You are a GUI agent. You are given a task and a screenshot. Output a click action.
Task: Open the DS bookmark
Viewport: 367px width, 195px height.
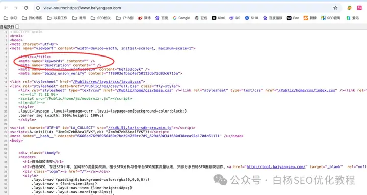pos(235,18)
